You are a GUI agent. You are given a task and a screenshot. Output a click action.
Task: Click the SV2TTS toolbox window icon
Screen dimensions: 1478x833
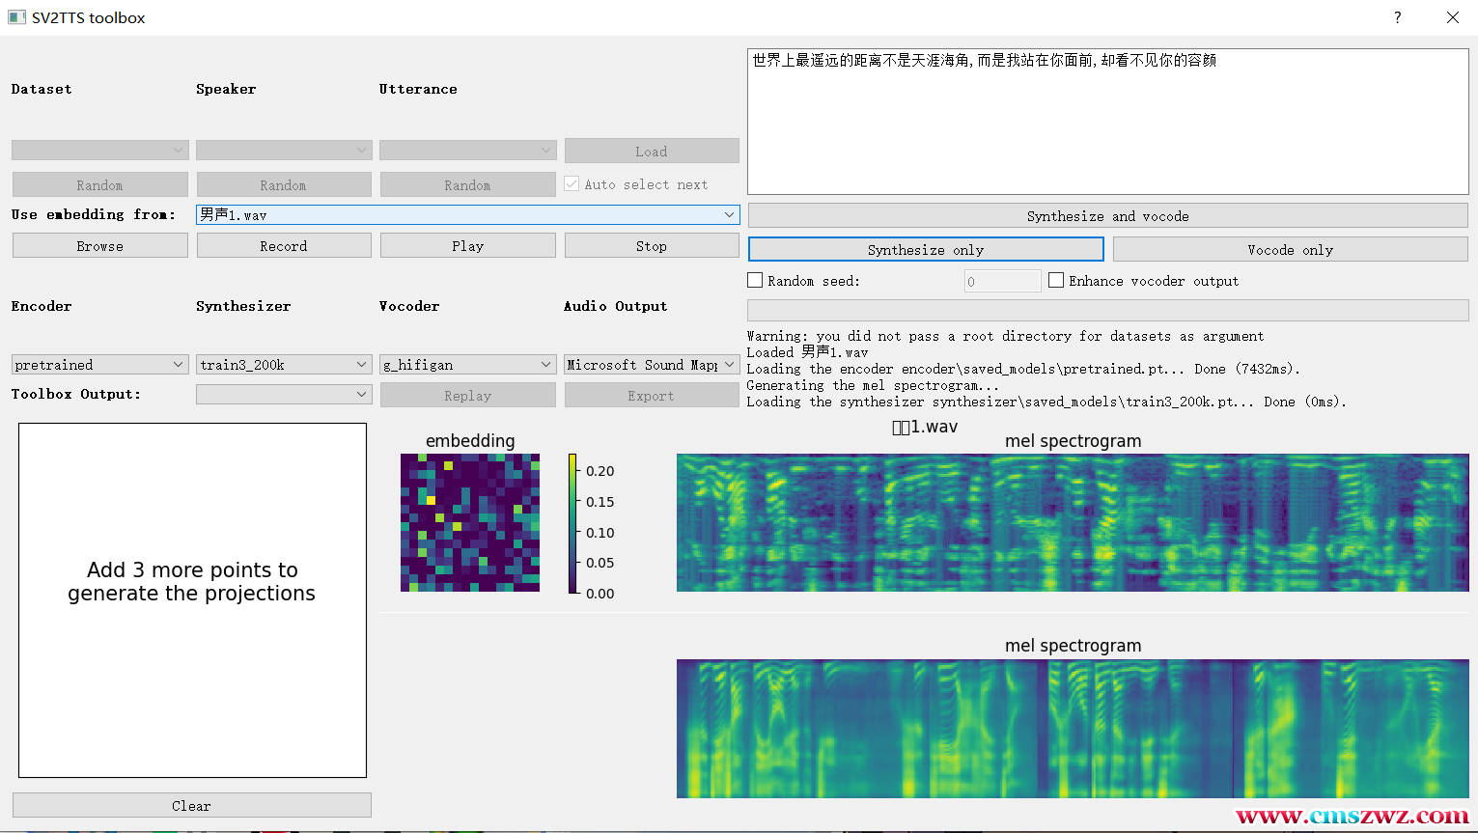(x=16, y=17)
